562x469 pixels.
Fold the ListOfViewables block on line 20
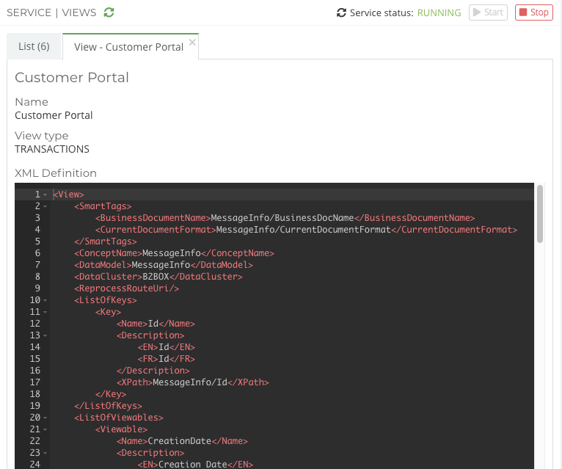coord(45,418)
